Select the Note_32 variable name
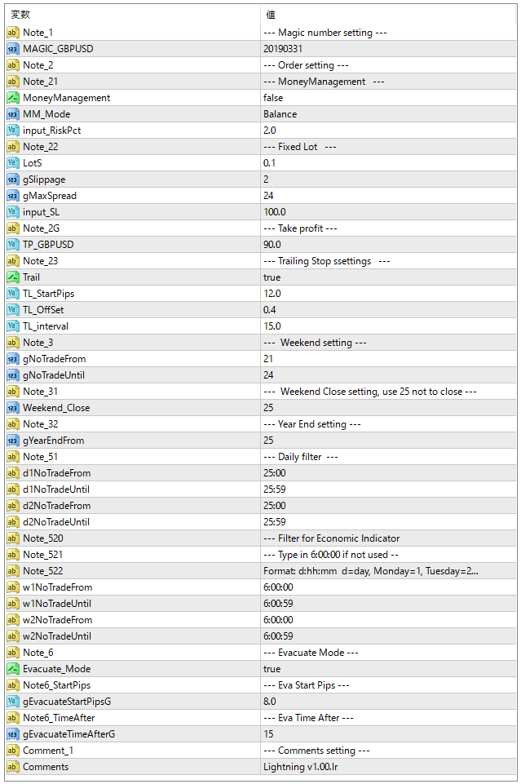 [41, 424]
